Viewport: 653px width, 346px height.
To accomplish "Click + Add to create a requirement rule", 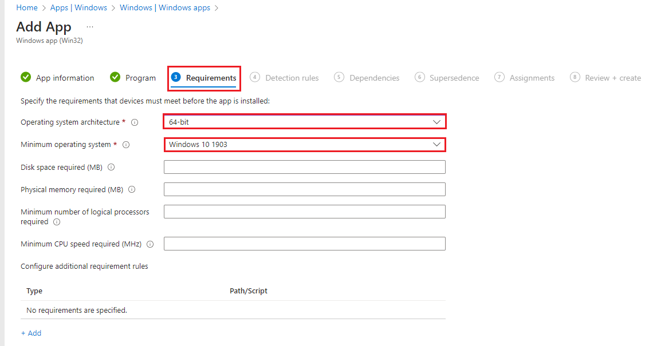I will tap(31, 333).
